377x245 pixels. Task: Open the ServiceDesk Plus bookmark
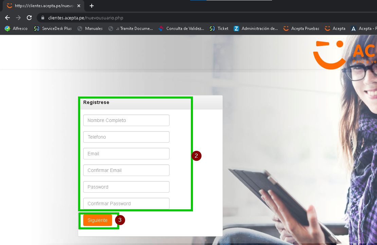click(53, 29)
